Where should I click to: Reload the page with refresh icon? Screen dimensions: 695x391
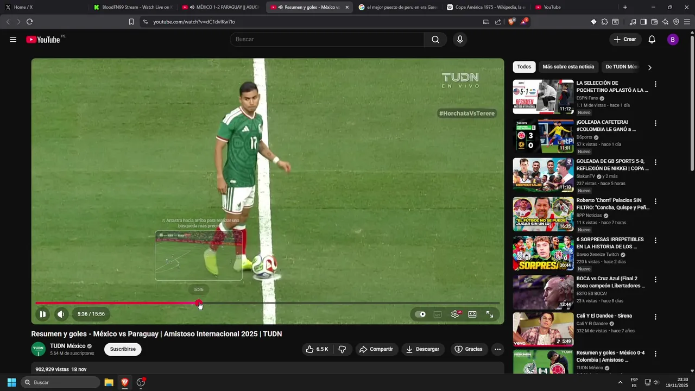tap(29, 22)
